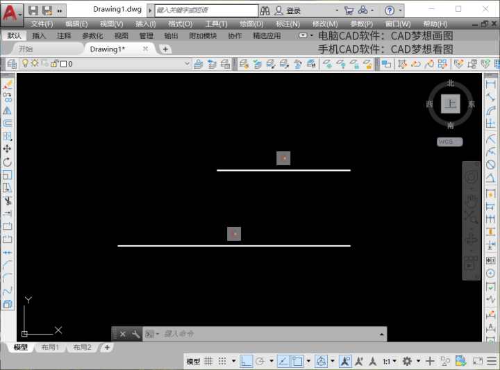500x370 pixels.
Task: Select Aligned dimension tool
Action: (490, 97)
